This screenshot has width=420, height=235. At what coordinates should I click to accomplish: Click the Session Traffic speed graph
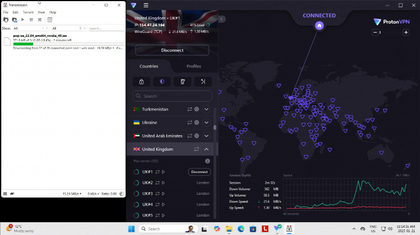click(x=346, y=195)
